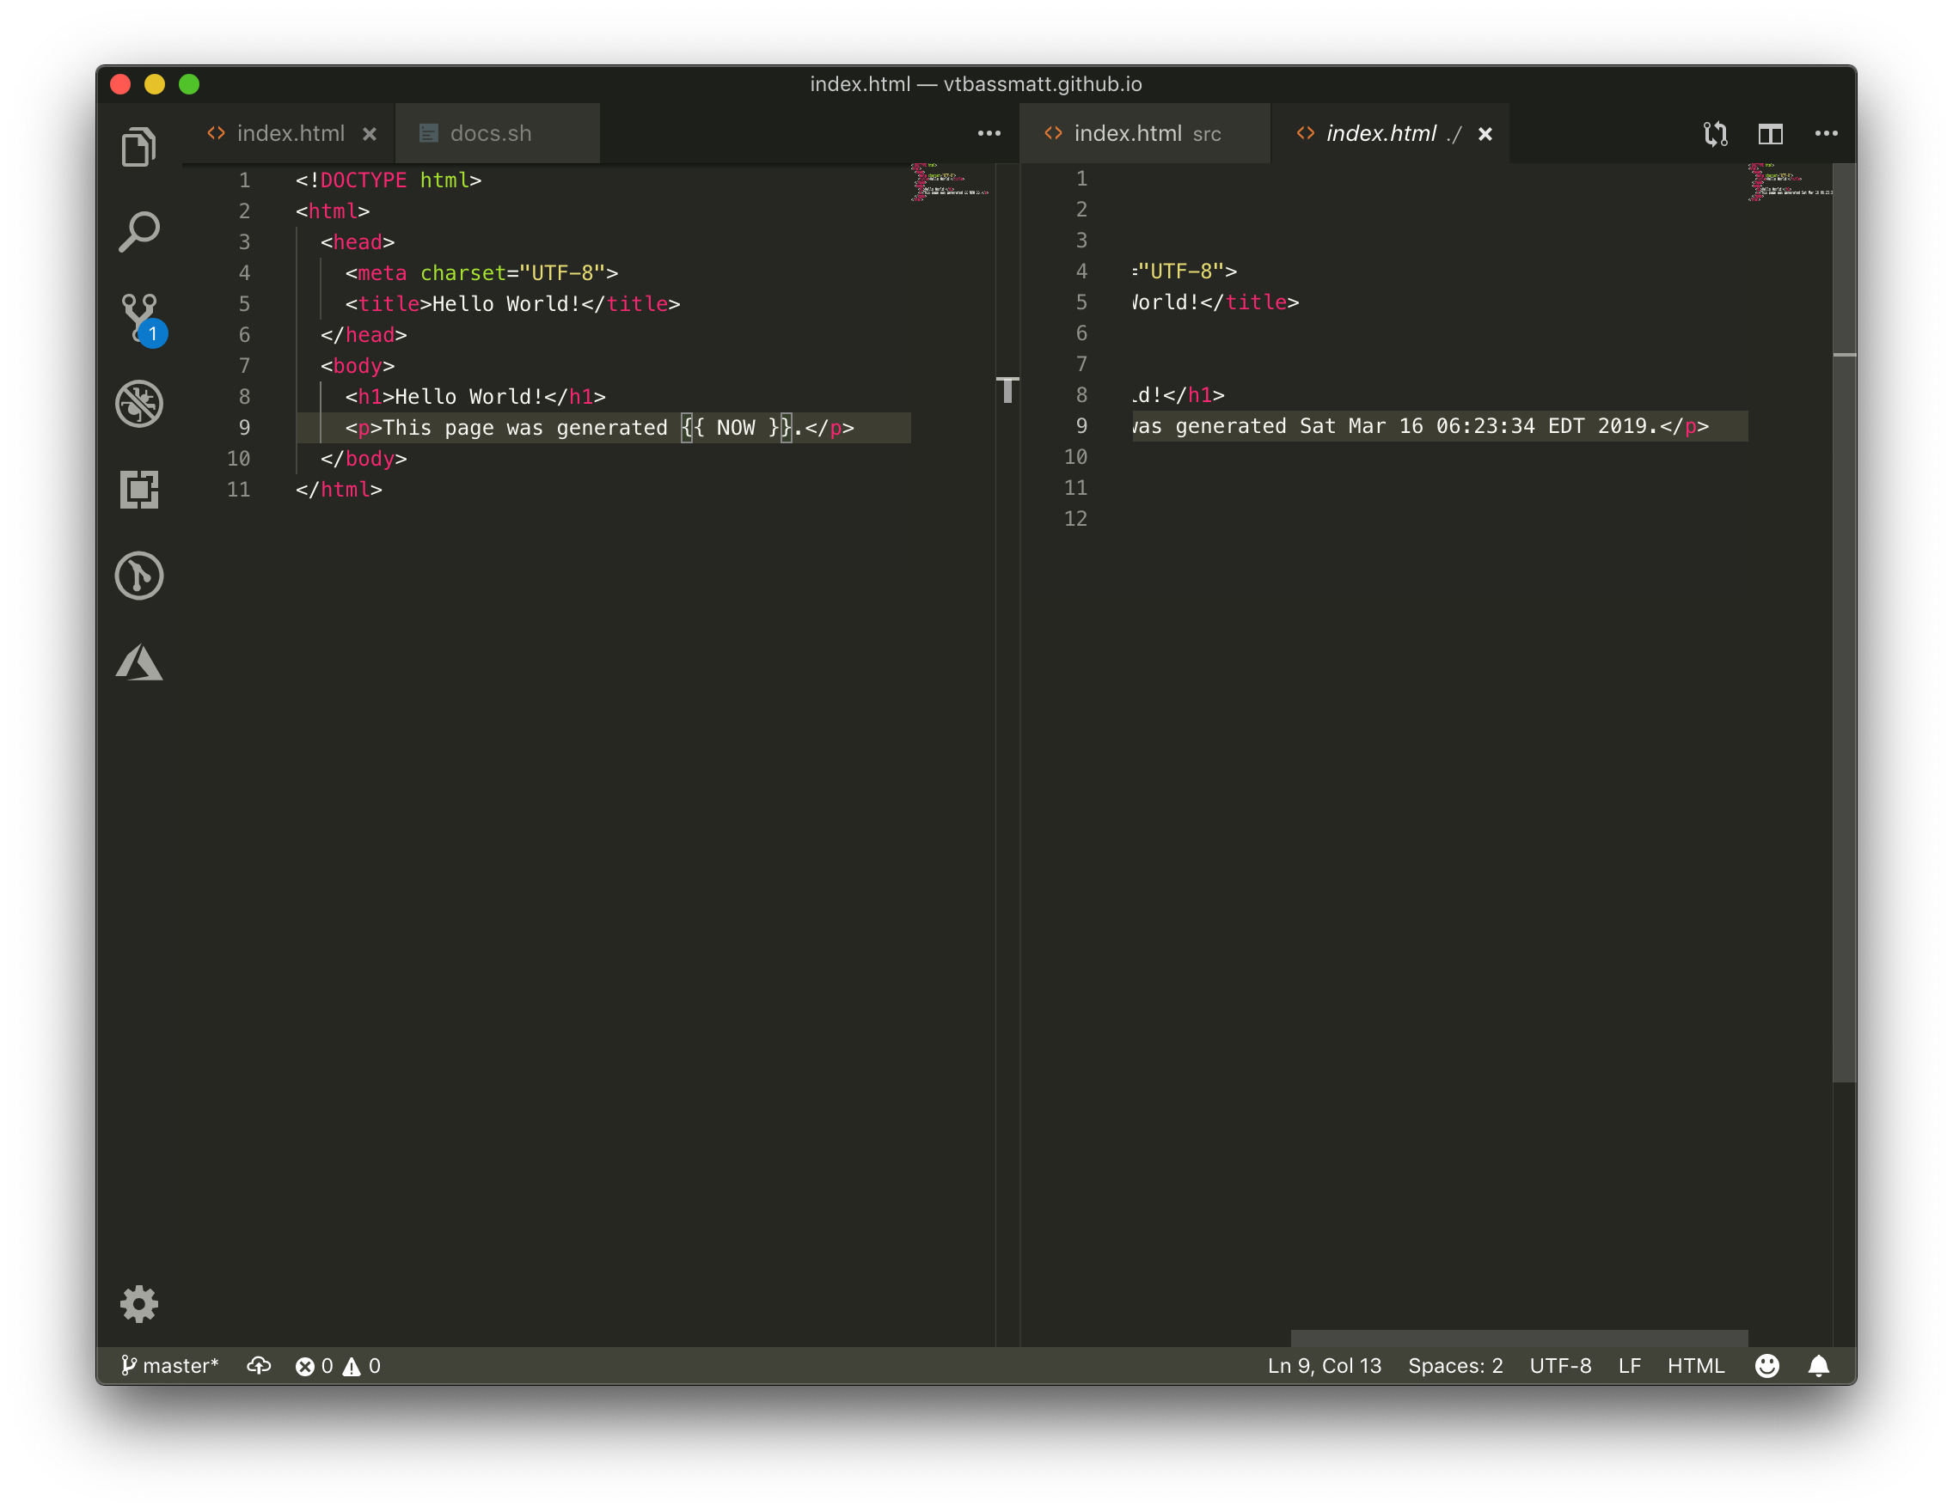Open left editor group More Actions menu
Screen dimensions: 1953x1512
[989, 134]
